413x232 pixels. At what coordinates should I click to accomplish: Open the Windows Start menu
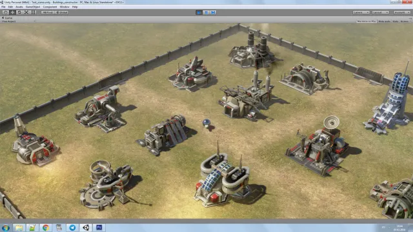pos(6,227)
